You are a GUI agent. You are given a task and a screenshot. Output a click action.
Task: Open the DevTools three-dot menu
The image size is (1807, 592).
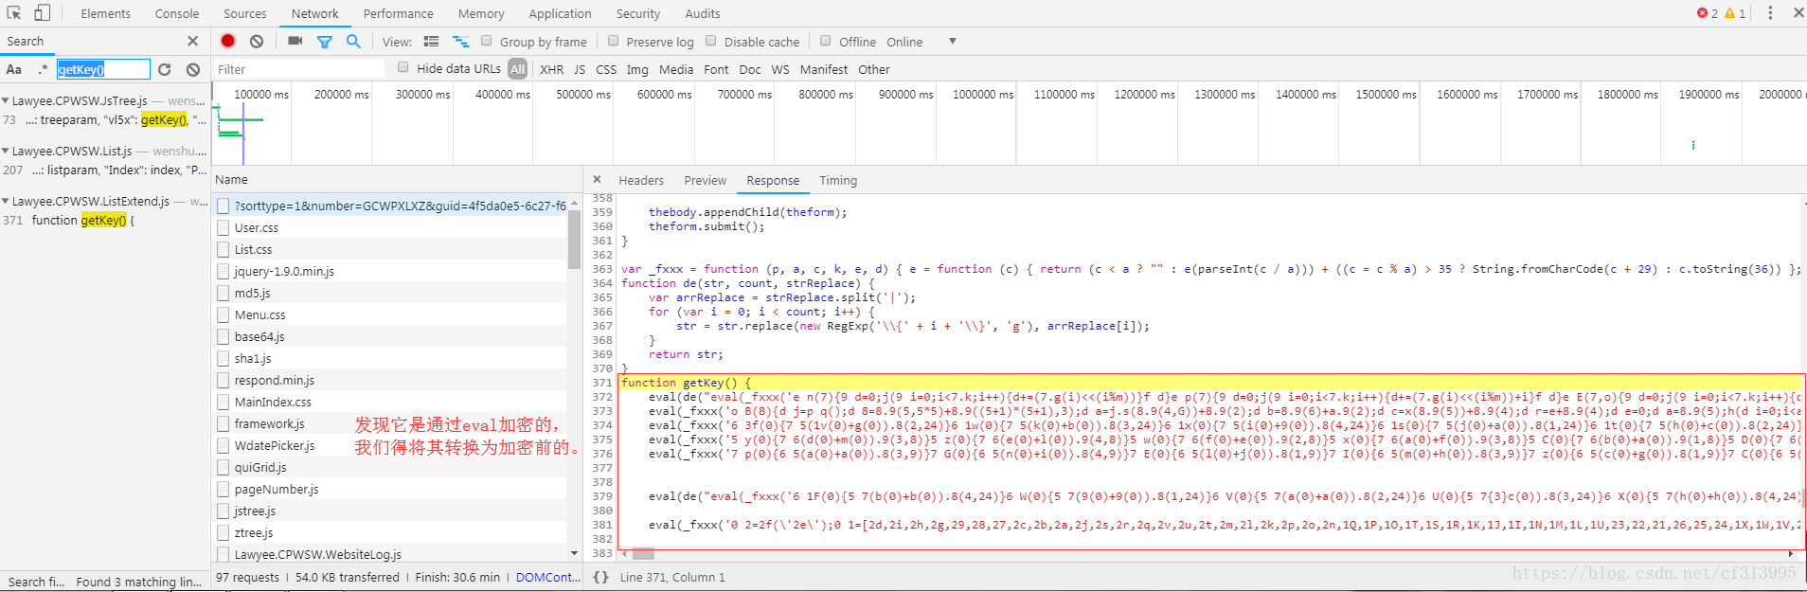(1770, 13)
